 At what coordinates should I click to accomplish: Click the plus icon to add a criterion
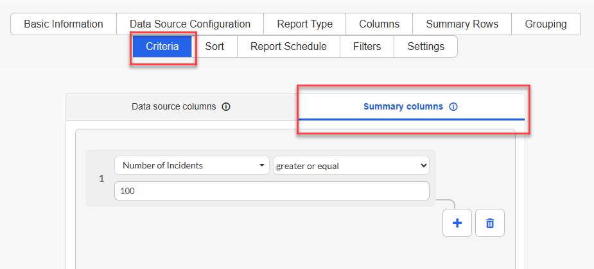[x=457, y=223]
